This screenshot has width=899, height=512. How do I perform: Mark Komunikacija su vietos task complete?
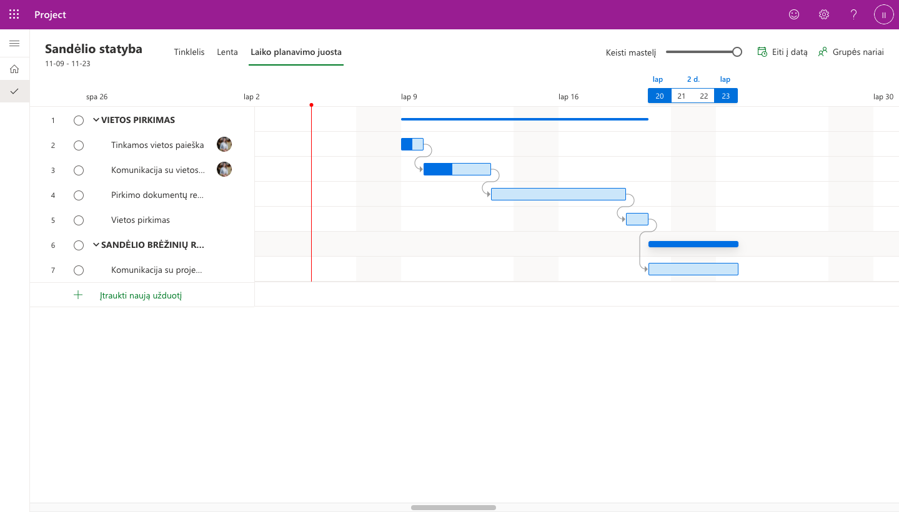(79, 170)
